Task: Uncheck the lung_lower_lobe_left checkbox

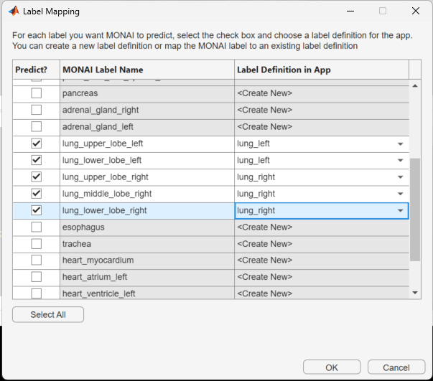Action: pos(36,160)
